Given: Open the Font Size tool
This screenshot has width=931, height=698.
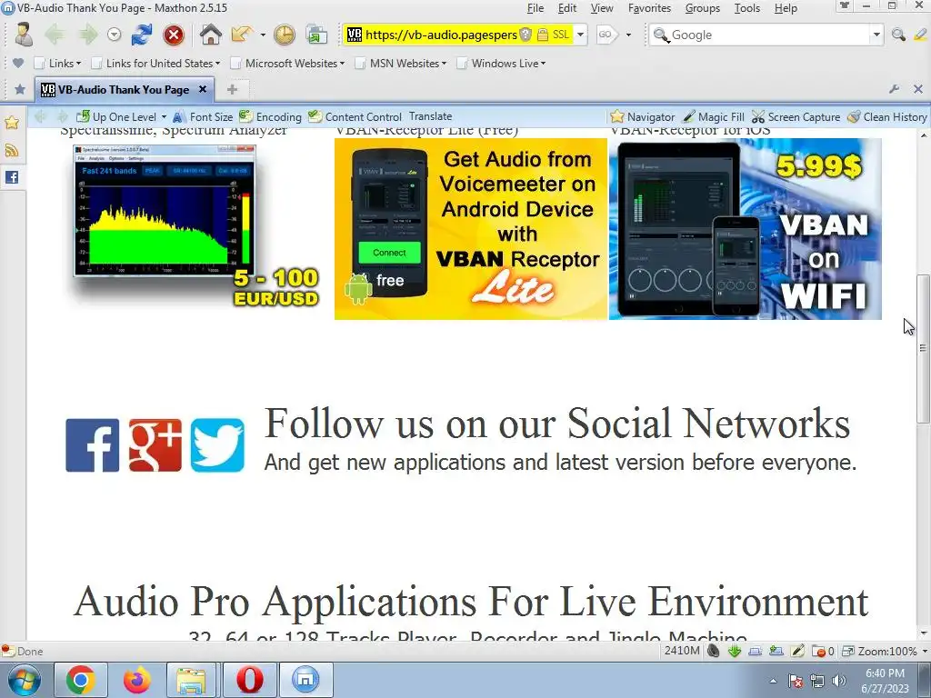Looking at the screenshot, I should [x=202, y=117].
